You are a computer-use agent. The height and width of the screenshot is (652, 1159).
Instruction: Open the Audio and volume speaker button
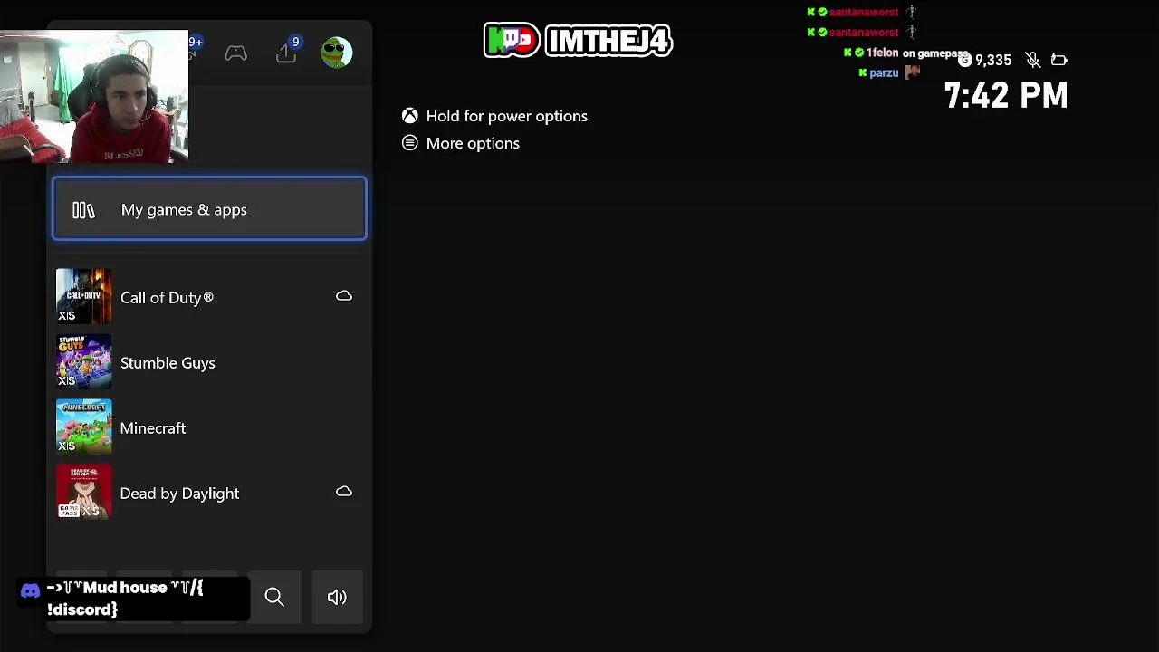pos(337,597)
